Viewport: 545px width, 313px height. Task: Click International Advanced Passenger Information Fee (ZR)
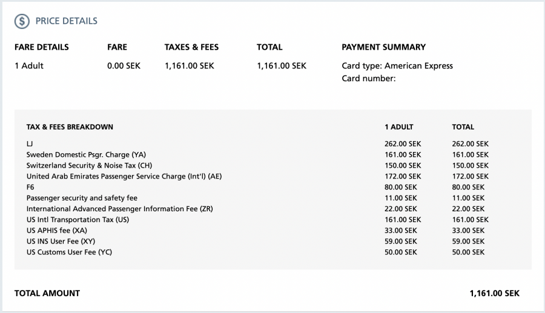tap(119, 209)
